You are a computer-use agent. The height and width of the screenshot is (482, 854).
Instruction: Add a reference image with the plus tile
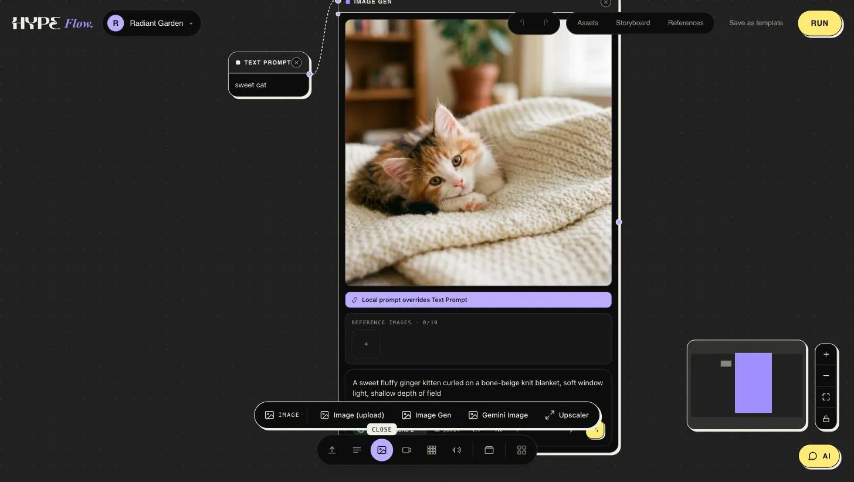coord(366,344)
